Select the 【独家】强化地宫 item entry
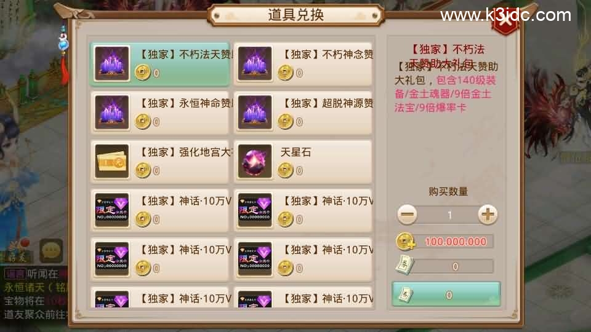Screen dimensions: 591x332 pyautogui.click(x=160, y=161)
